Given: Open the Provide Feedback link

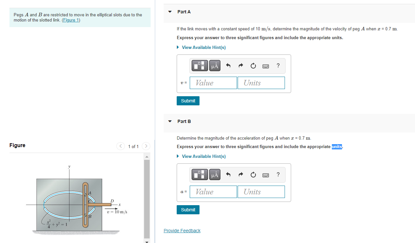Looking at the screenshot, I should 182,231.
